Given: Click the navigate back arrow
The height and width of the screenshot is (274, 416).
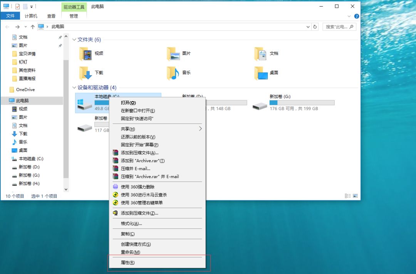Looking at the screenshot, I should [7, 27].
